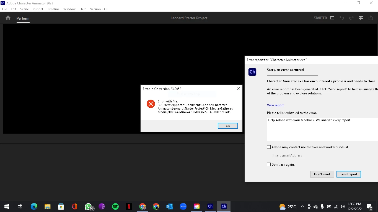Open Outlook from the taskbar
The width and height of the screenshot is (378, 212).
tap(170, 206)
